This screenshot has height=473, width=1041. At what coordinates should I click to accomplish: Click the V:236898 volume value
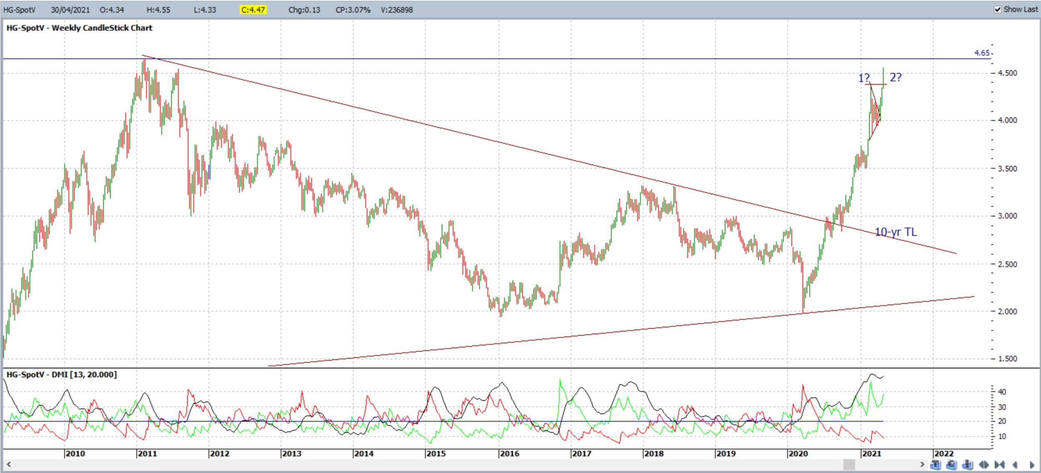click(397, 10)
